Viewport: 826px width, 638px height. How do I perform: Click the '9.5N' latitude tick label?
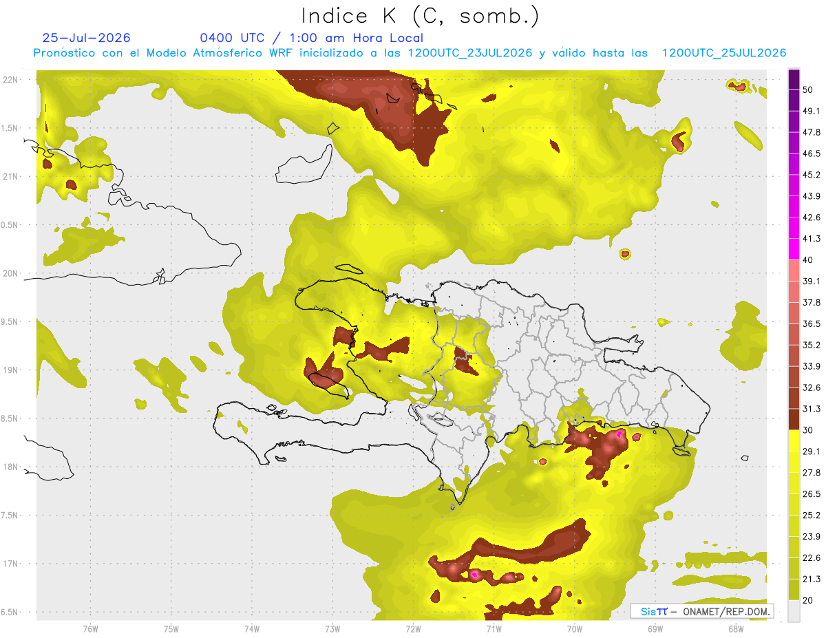10,321
